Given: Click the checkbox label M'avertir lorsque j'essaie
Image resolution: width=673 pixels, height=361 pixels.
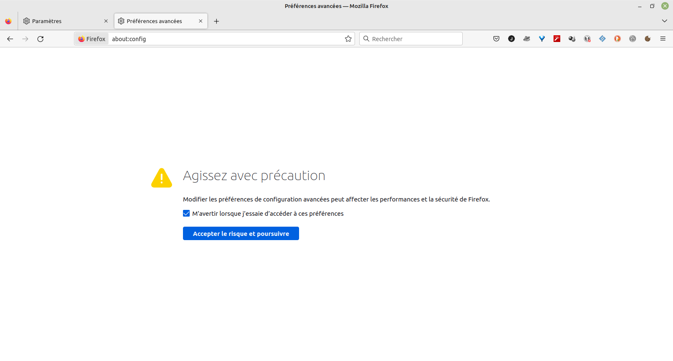Looking at the screenshot, I should (x=268, y=213).
